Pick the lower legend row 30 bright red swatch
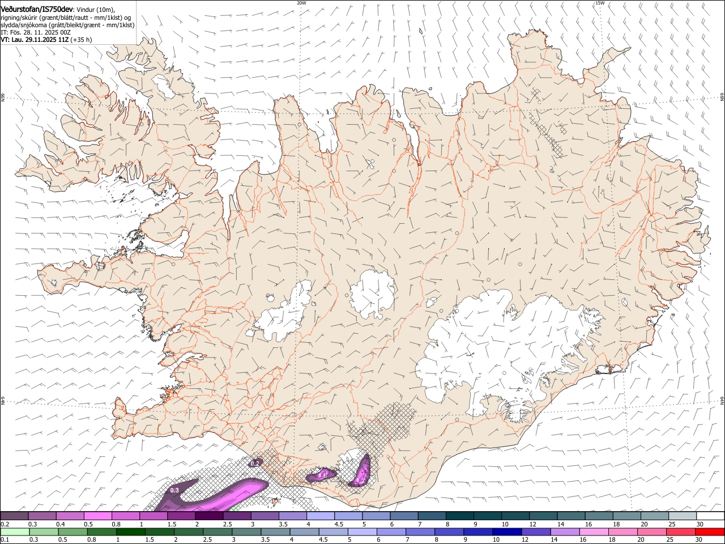The image size is (725, 544). pyautogui.click(x=709, y=532)
